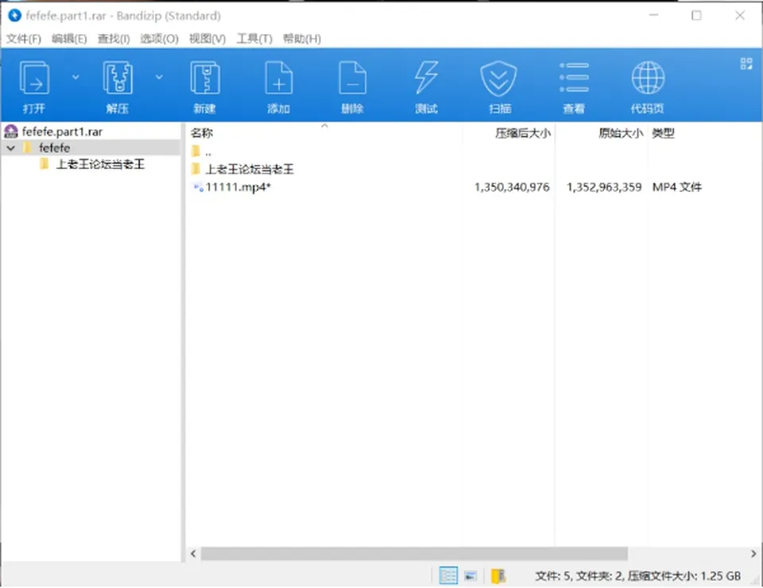Click the scrollbar right arrow
This screenshot has height=588, width=763.
[753, 554]
